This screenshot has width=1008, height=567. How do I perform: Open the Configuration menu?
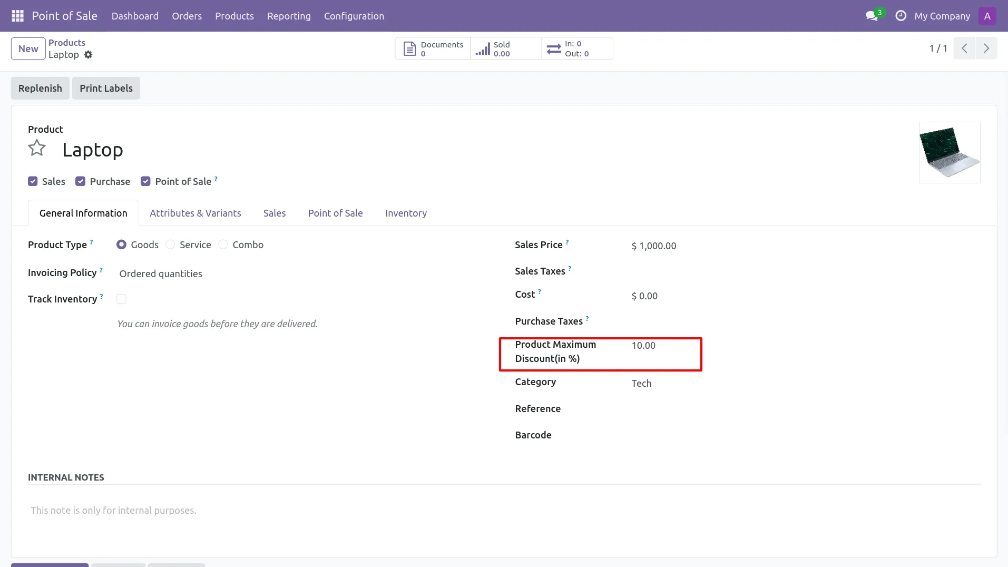point(354,16)
